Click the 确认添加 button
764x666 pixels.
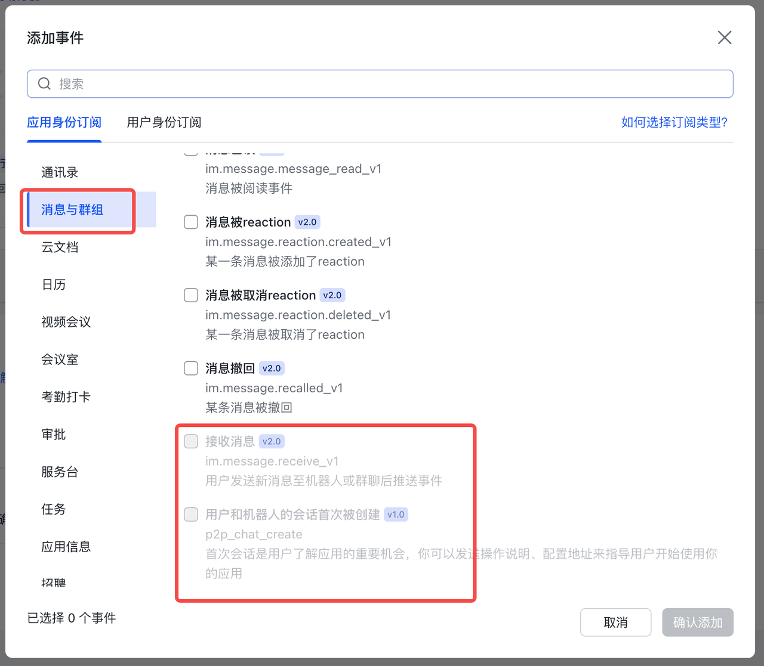[697, 622]
